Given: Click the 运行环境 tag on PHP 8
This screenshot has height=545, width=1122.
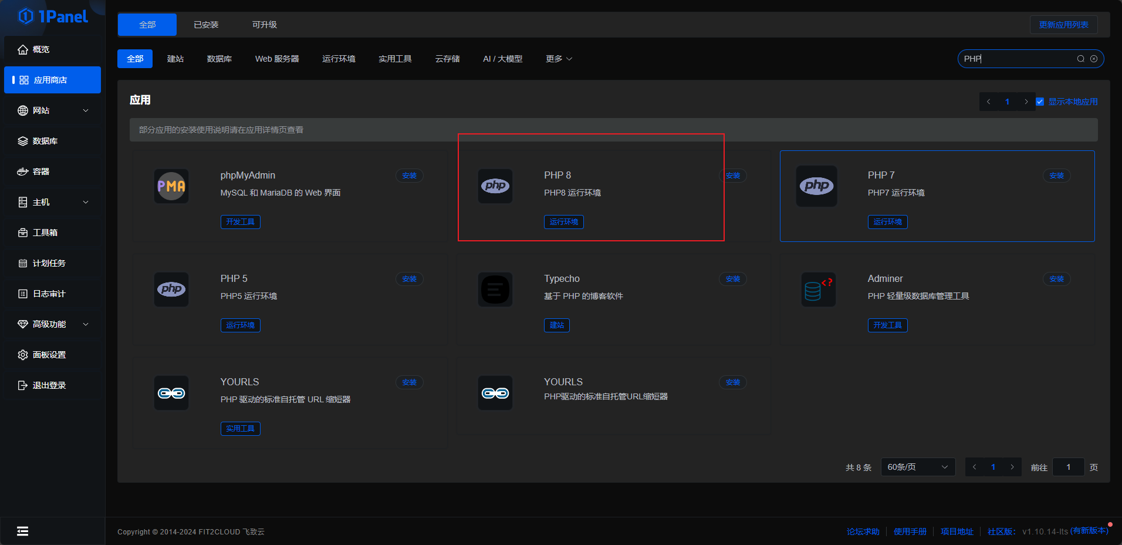Looking at the screenshot, I should 564,222.
